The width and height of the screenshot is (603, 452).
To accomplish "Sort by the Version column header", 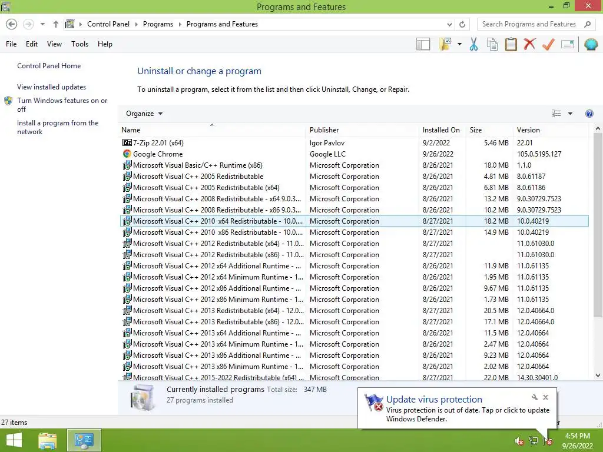I will pyautogui.click(x=551, y=130).
